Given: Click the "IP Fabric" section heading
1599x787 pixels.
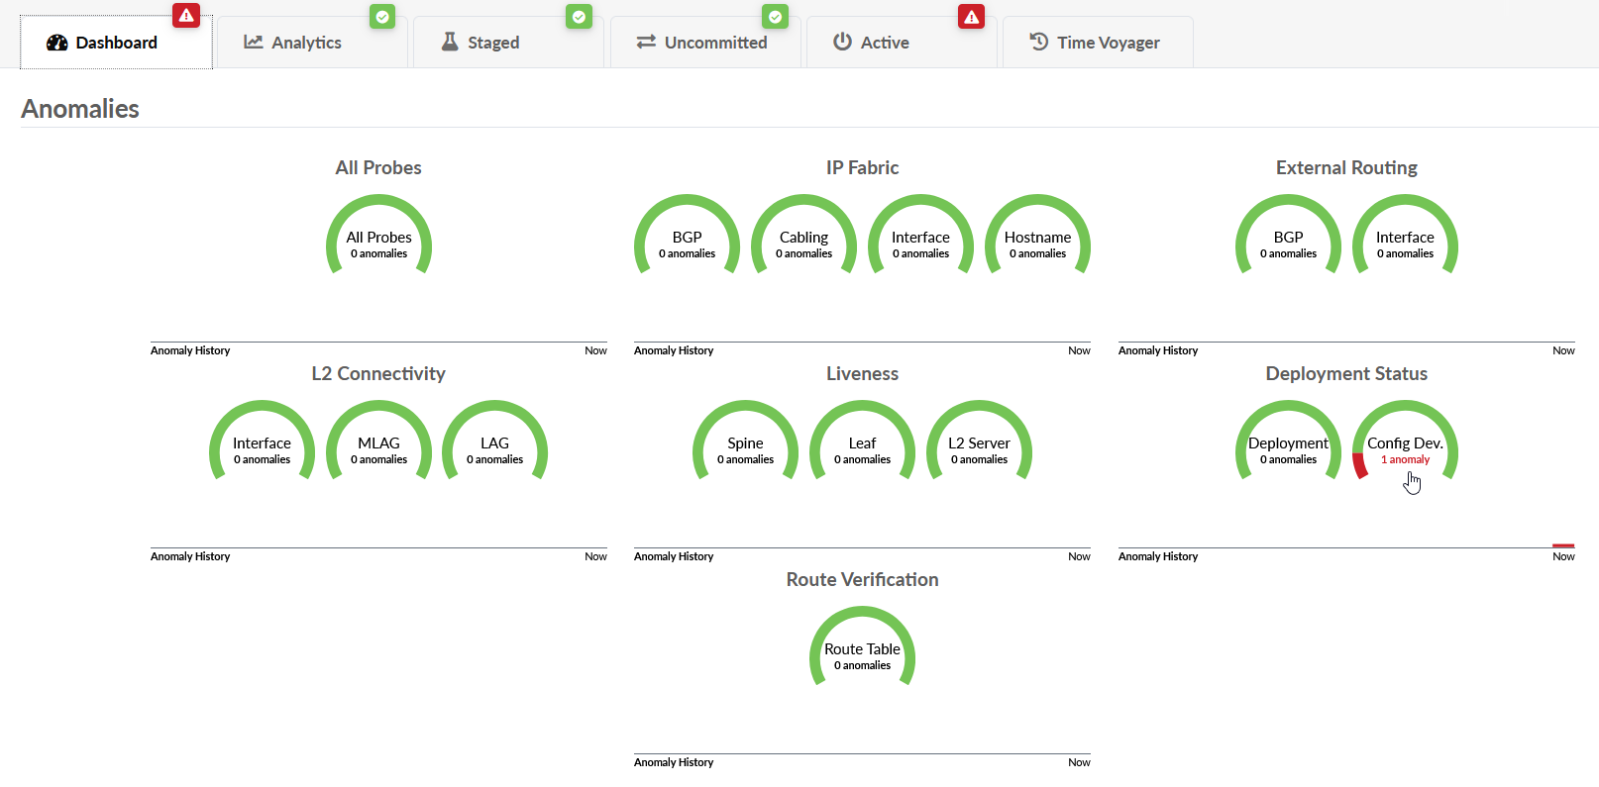Looking at the screenshot, I should pos(862,168).
